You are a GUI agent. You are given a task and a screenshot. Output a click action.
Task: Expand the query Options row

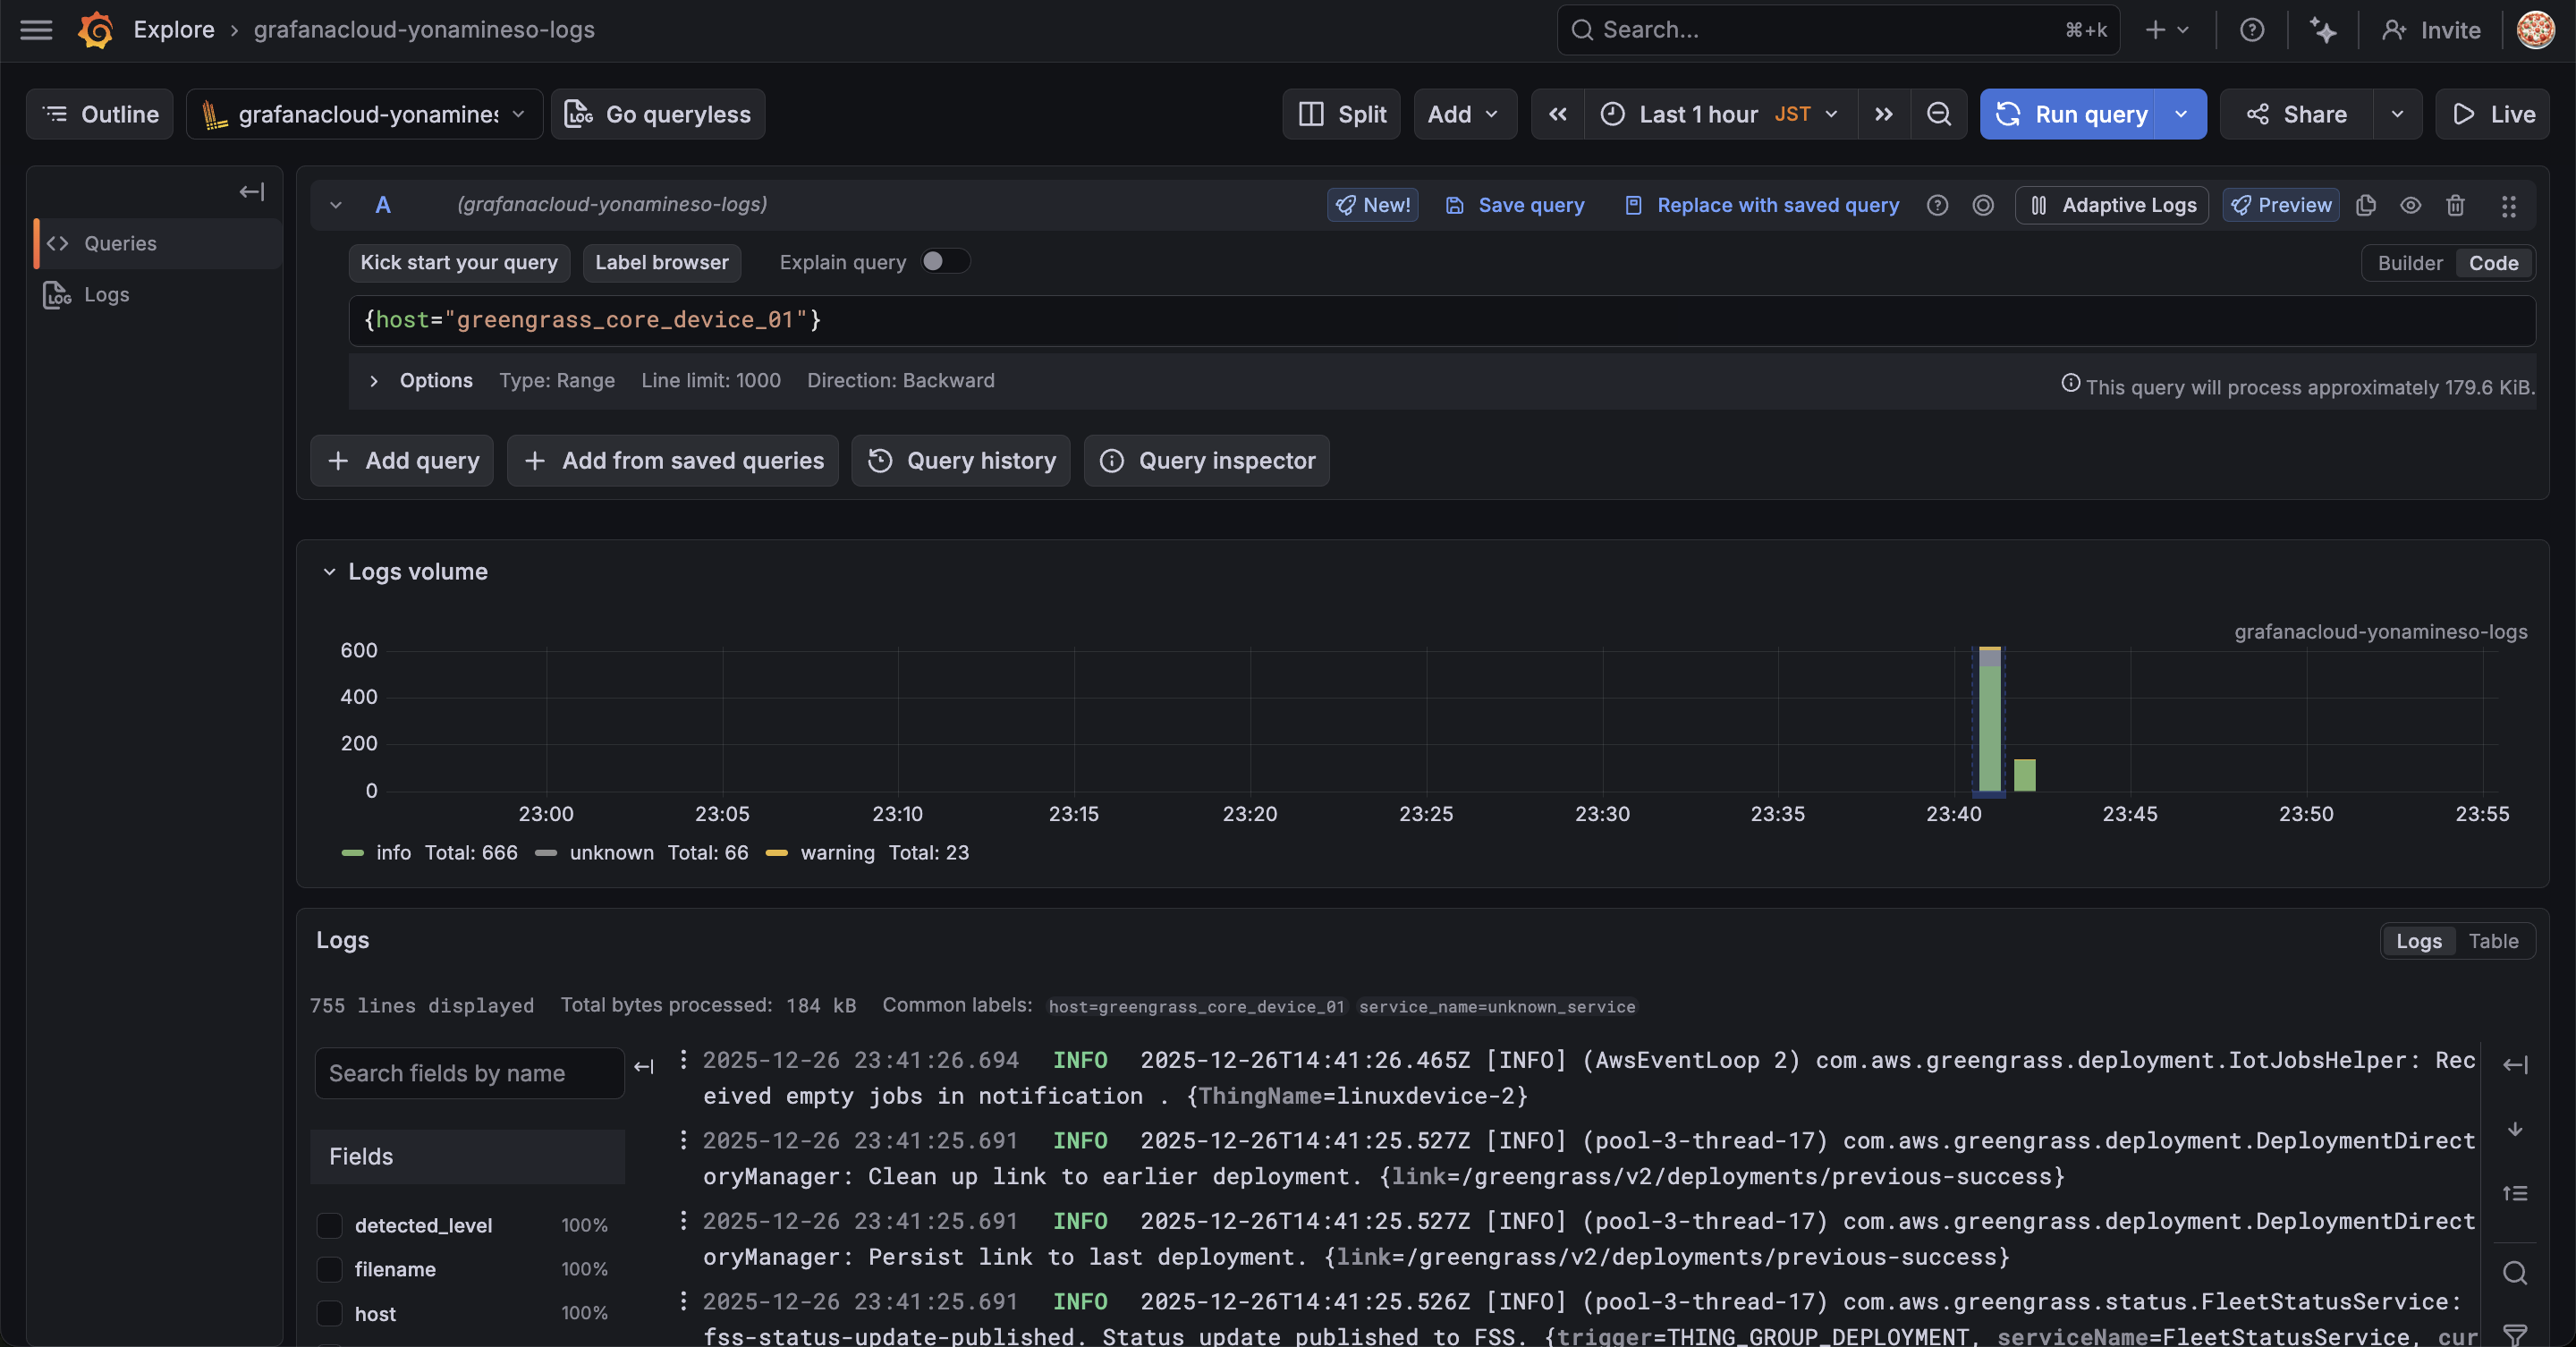point(373,381)
